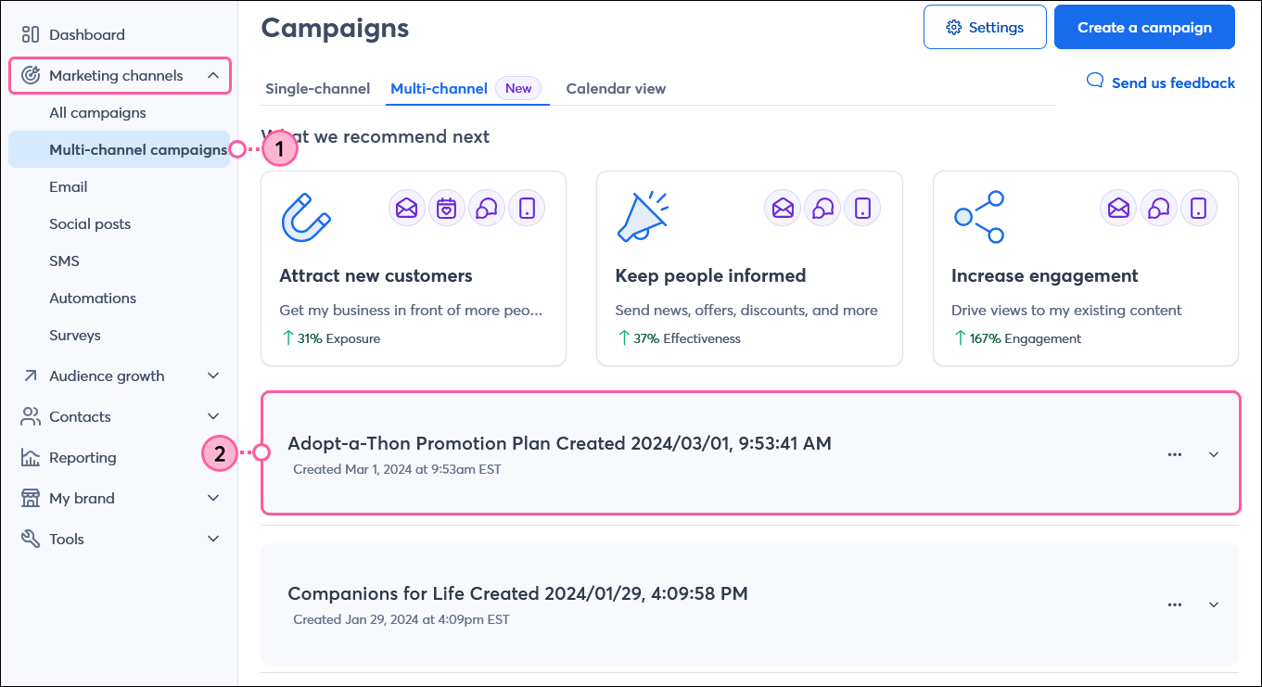Viewport: 1262px width, 687px height.
Task: Expand Adopt-a-Thon Promotion Plan row chevron
Action: (1214, 454)
